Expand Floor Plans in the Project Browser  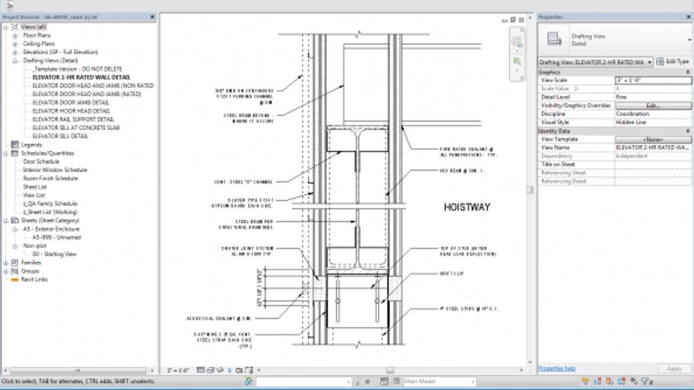coord(14,35)
